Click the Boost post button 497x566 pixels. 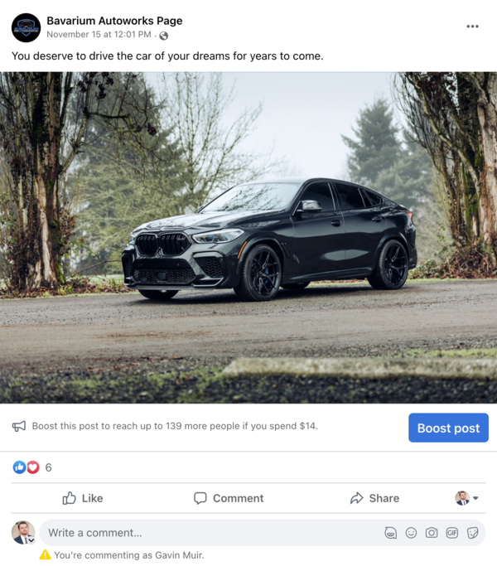click(448, 428)
